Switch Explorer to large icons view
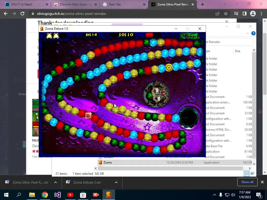This screenshot has width=267, height=200. click(252, 173)
